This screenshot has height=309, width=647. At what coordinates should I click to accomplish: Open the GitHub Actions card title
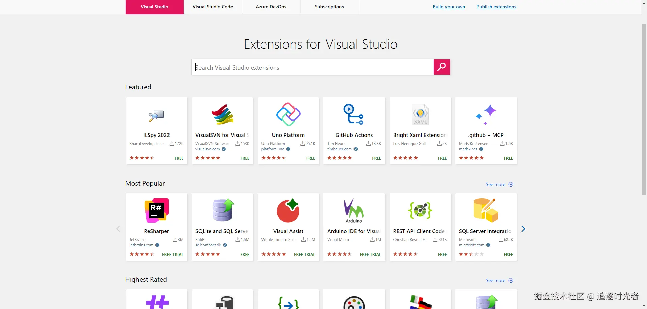(x=354, y=135)
